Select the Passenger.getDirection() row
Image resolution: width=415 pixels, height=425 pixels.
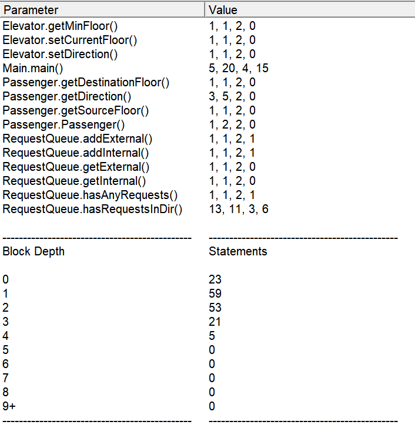point(207,96)
